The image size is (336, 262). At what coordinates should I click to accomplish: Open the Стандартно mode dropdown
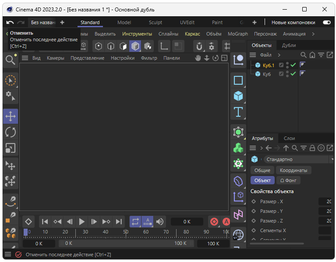click(x=298, y=159)
